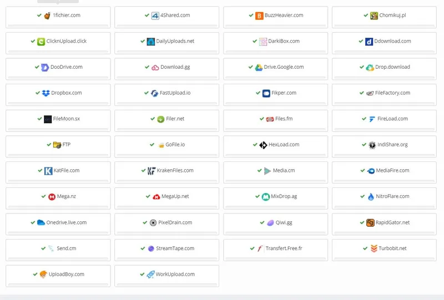Click the green ClicknUpload.click icon

41,42
